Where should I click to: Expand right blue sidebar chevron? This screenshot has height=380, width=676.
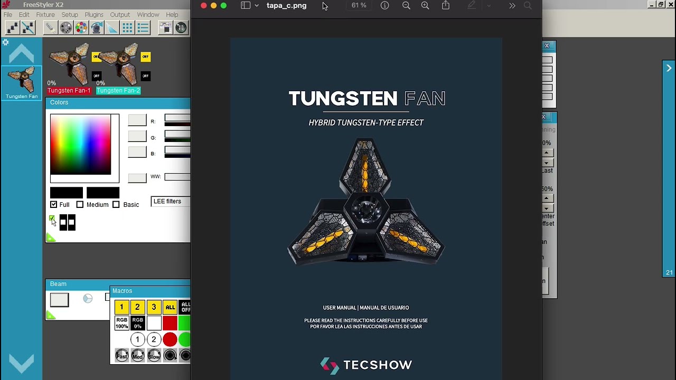(669, 68)
